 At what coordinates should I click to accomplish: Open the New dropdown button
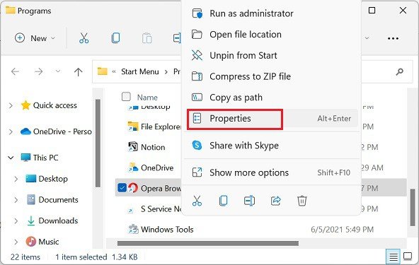[x=35, y=38]
